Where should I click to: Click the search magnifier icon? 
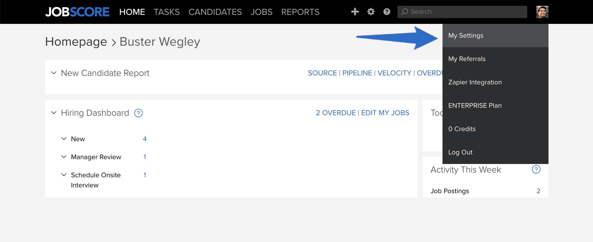click(x=405, y=12)
